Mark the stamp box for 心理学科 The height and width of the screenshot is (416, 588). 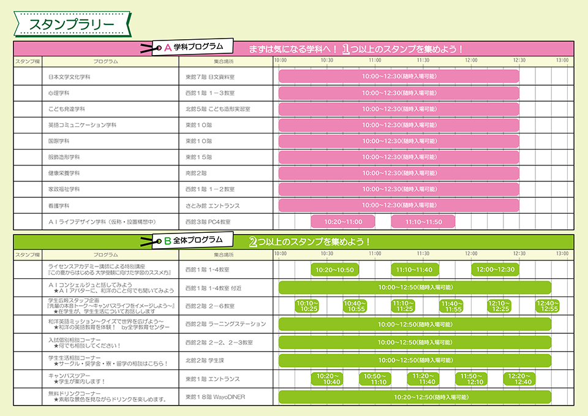pyautogui.click(x=28, y=93)
